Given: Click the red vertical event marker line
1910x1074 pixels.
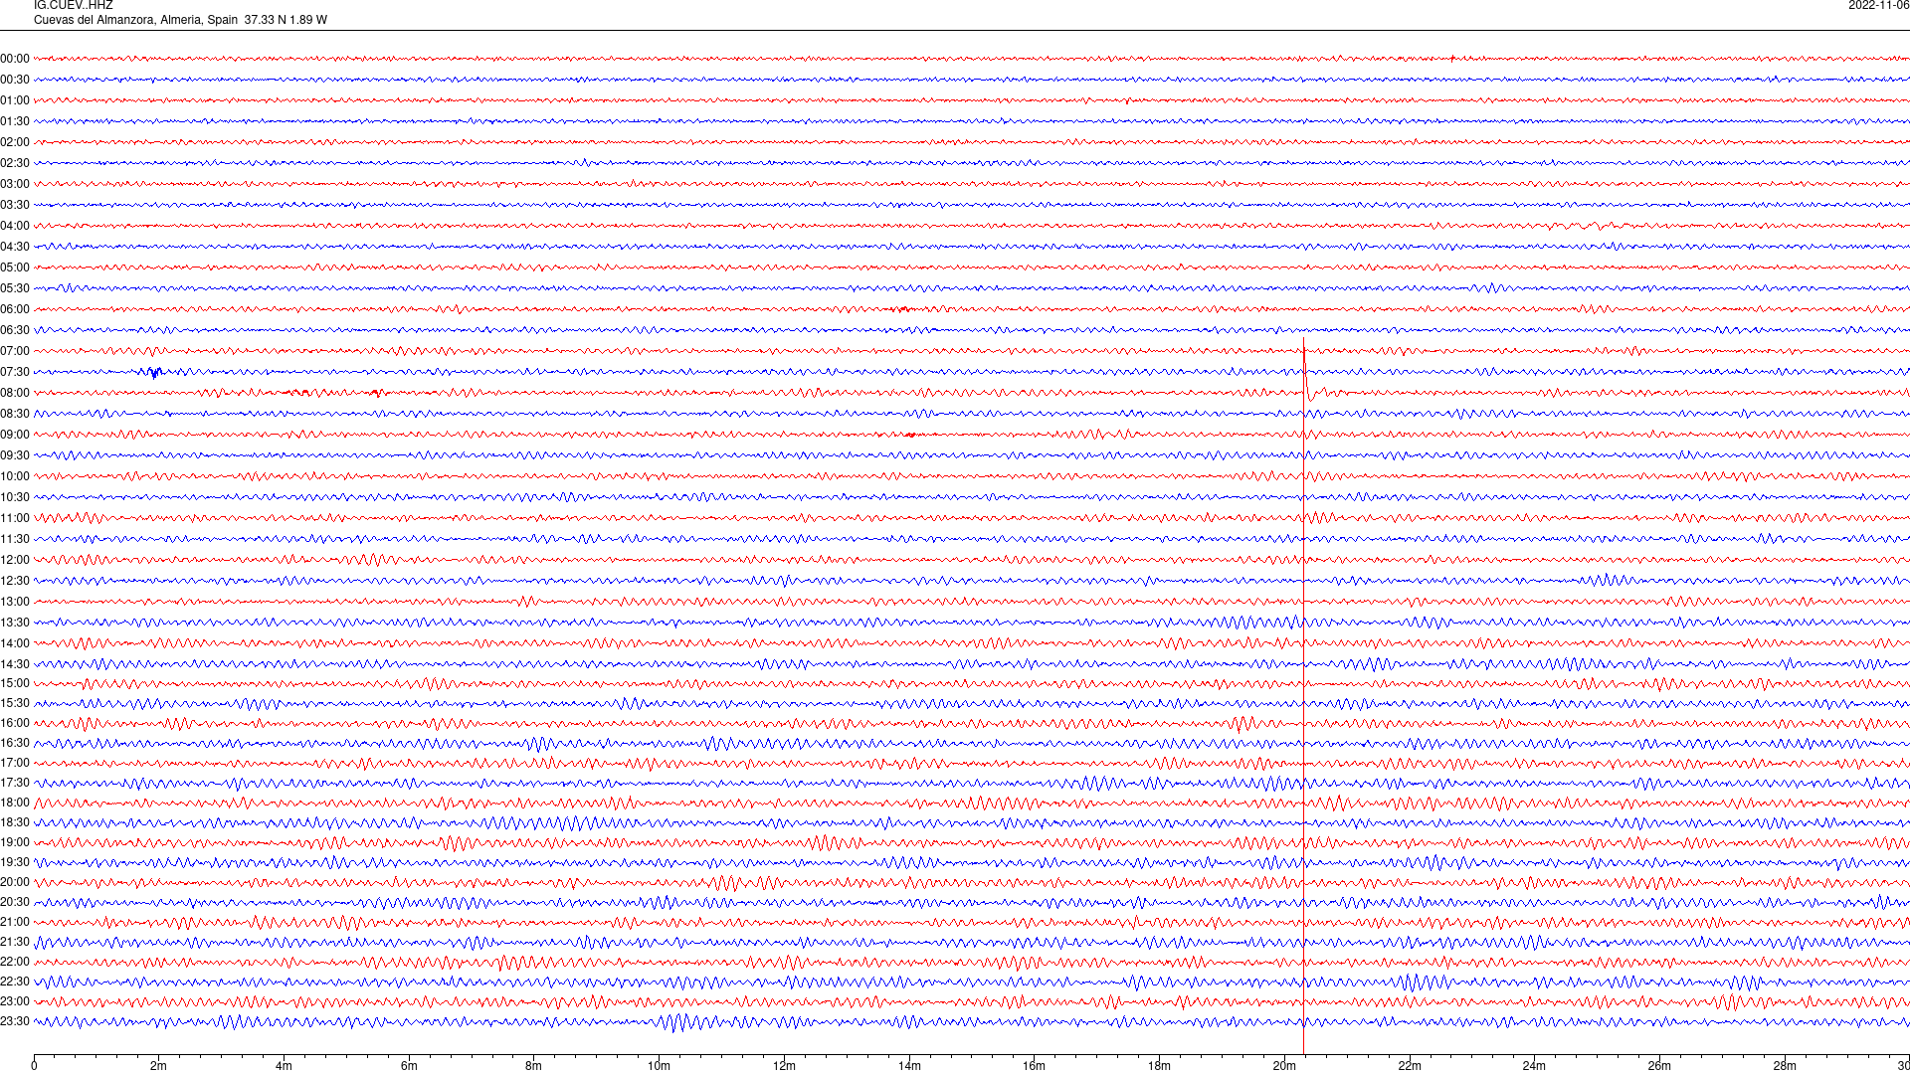Looking at the screenshot, I should click(x=1303, y=696).
